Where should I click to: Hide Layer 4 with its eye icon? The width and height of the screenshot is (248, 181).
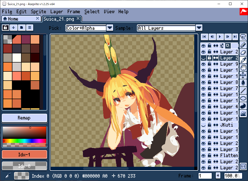tap(203, 107)
